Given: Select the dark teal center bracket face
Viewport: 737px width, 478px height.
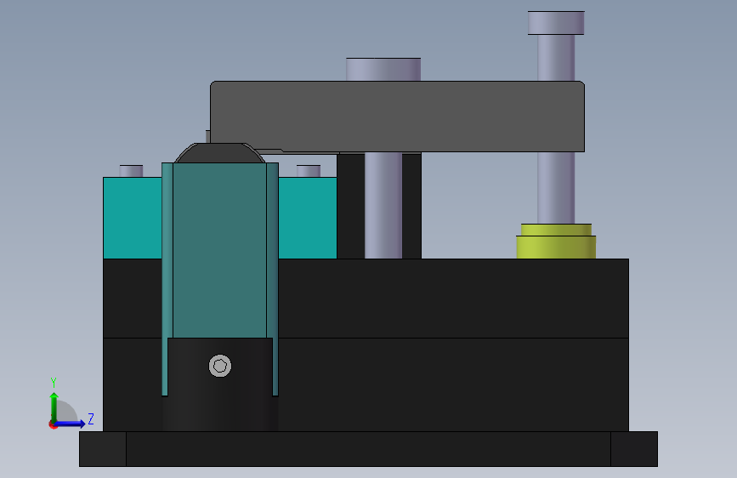Looking at the screenshot, I should pyautogui.click(x=220, y=250).
